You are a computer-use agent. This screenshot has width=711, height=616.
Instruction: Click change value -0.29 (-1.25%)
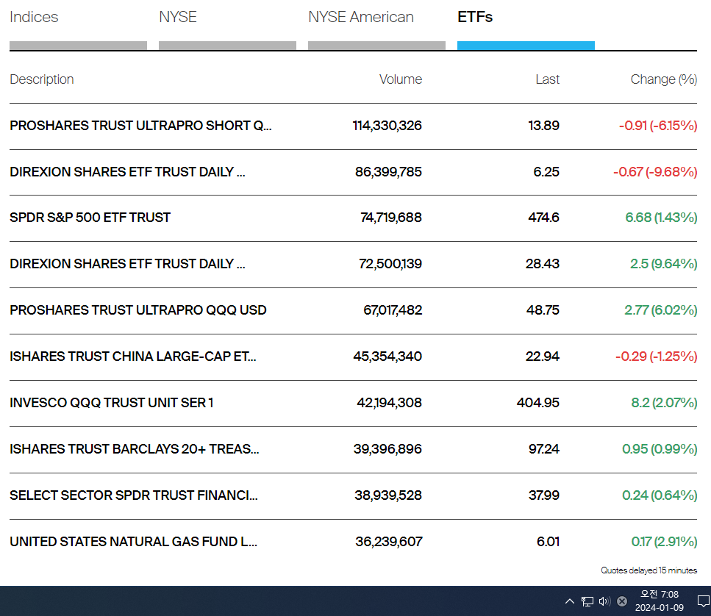pyautogui.click(x=656, y=357)
